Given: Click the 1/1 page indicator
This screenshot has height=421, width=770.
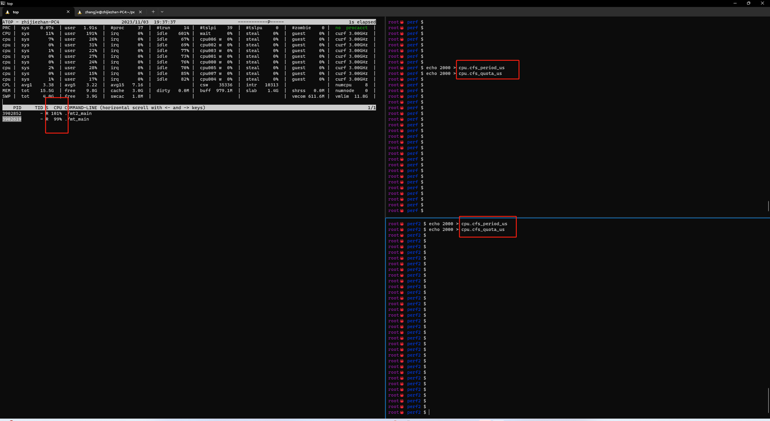Looking at the screenshot, I should tap(372, 108).
